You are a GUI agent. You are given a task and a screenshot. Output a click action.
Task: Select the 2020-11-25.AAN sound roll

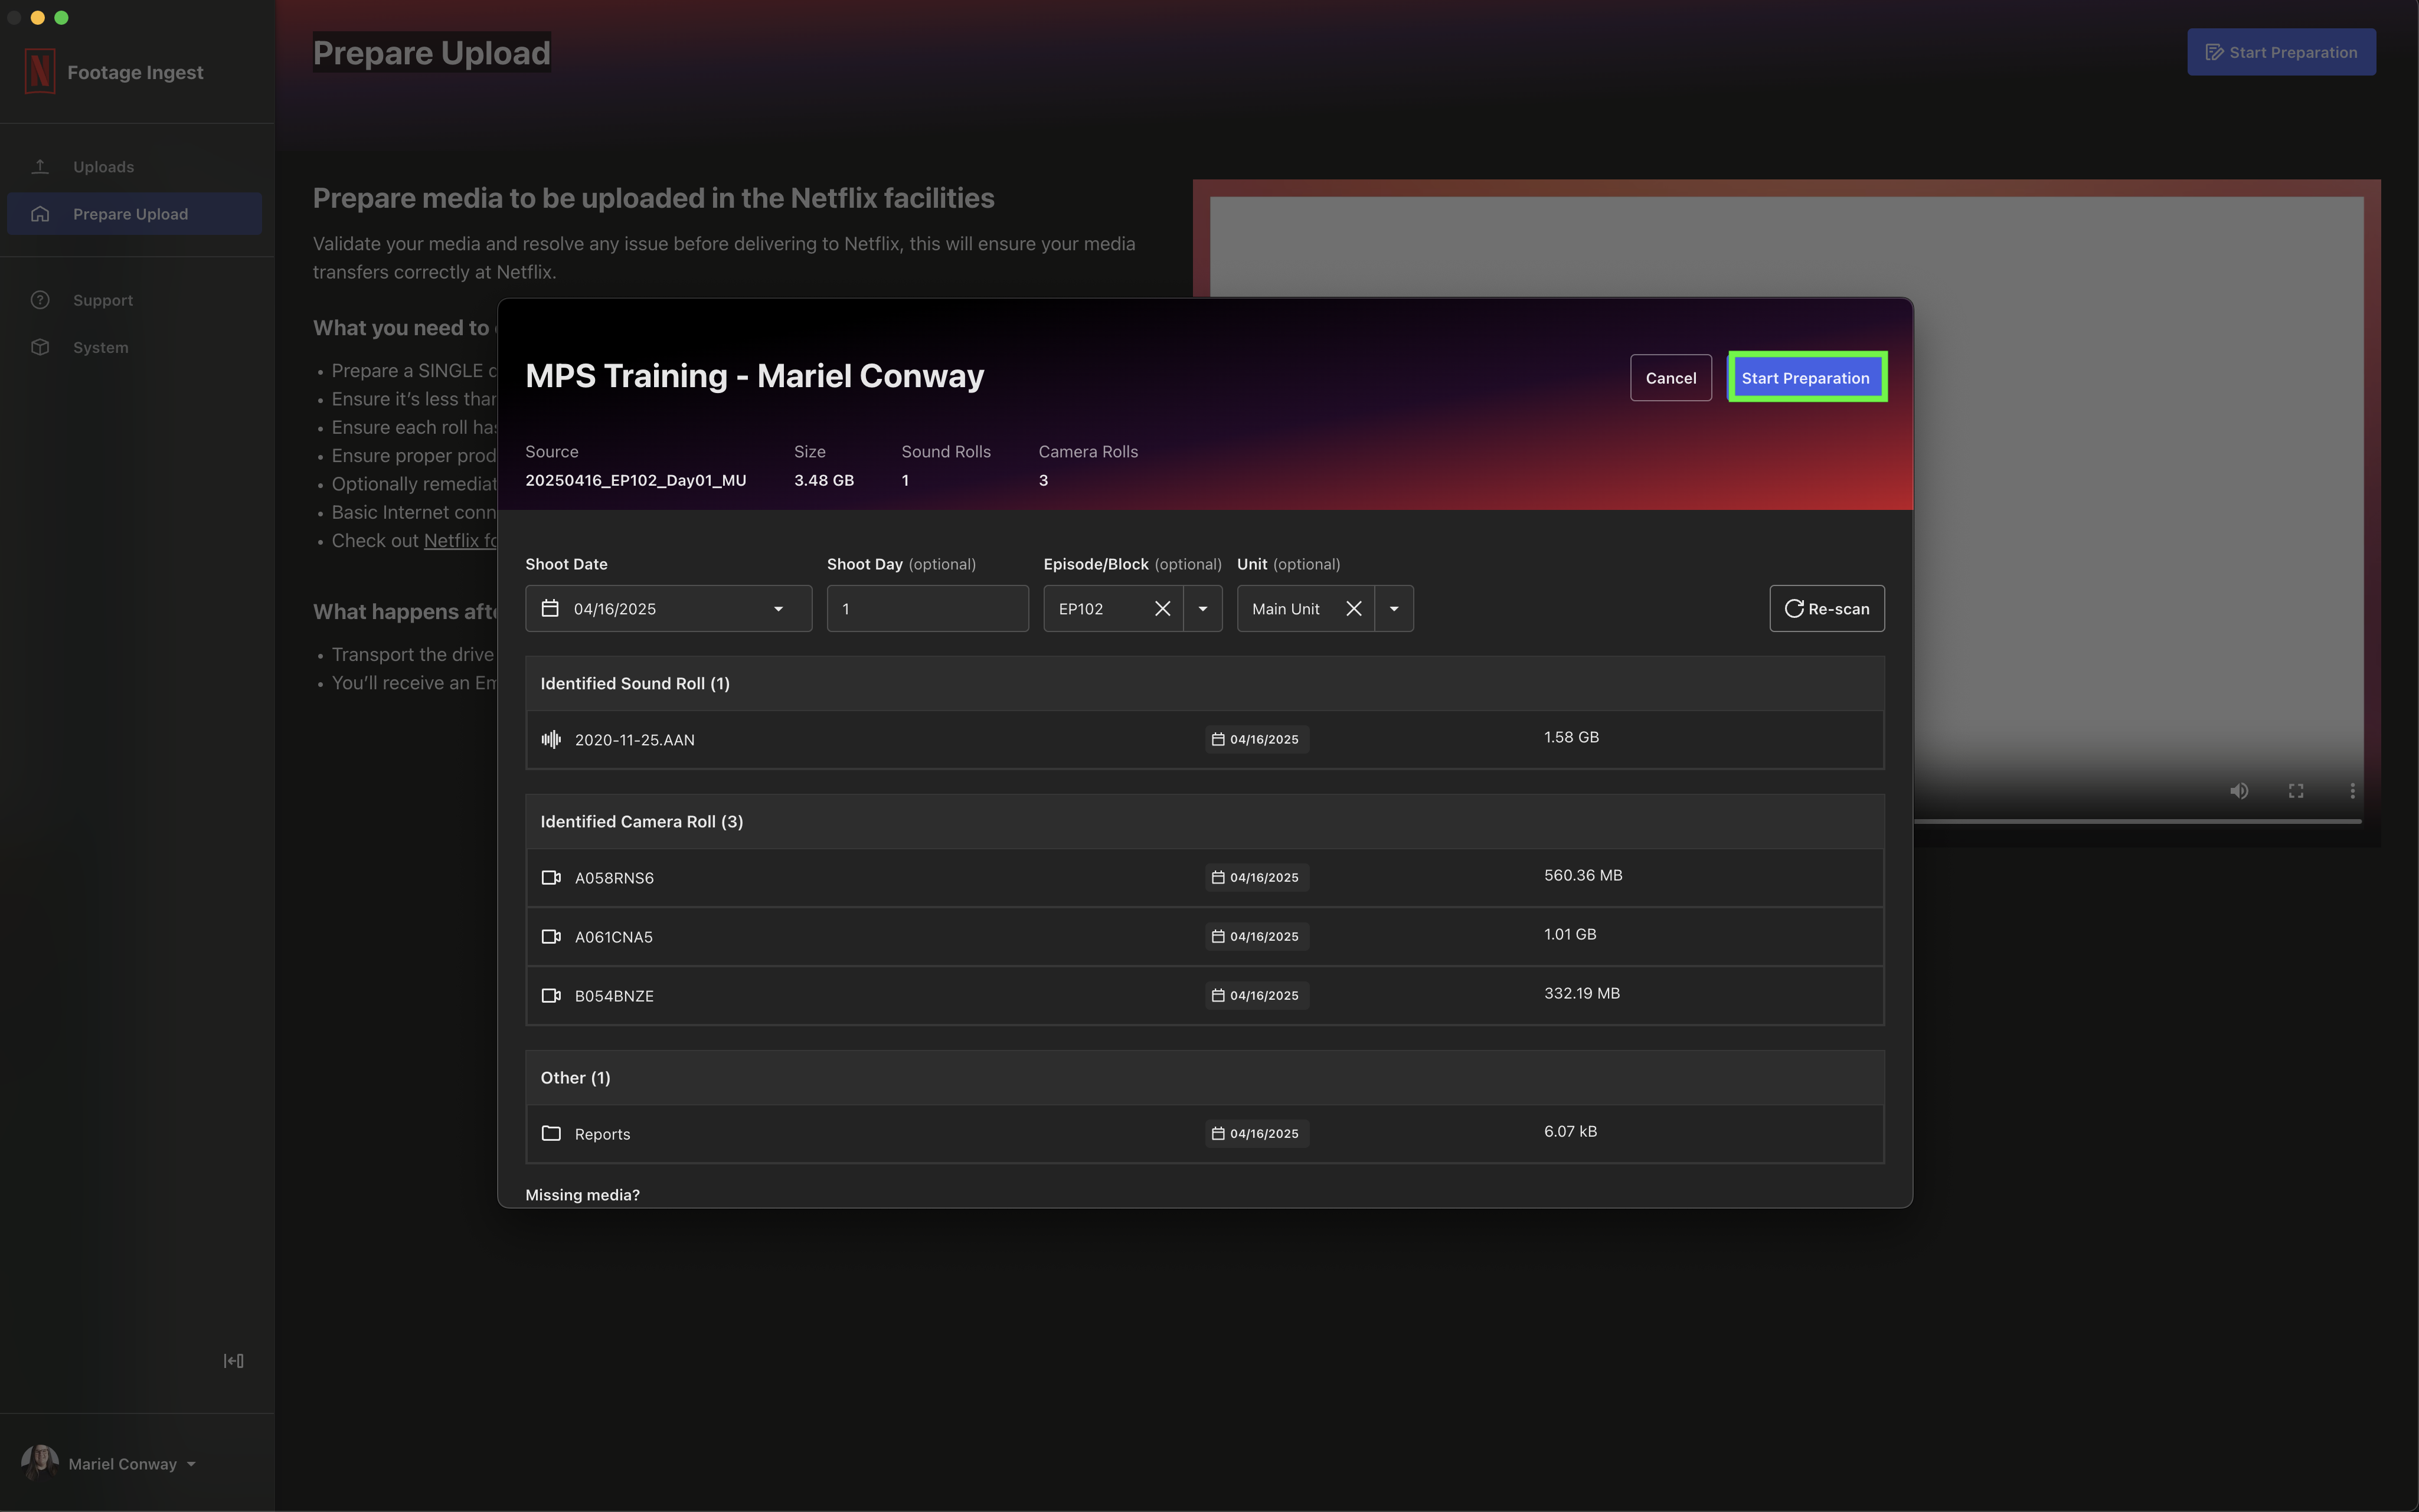pyautogui.click(x=1204, y=739)
